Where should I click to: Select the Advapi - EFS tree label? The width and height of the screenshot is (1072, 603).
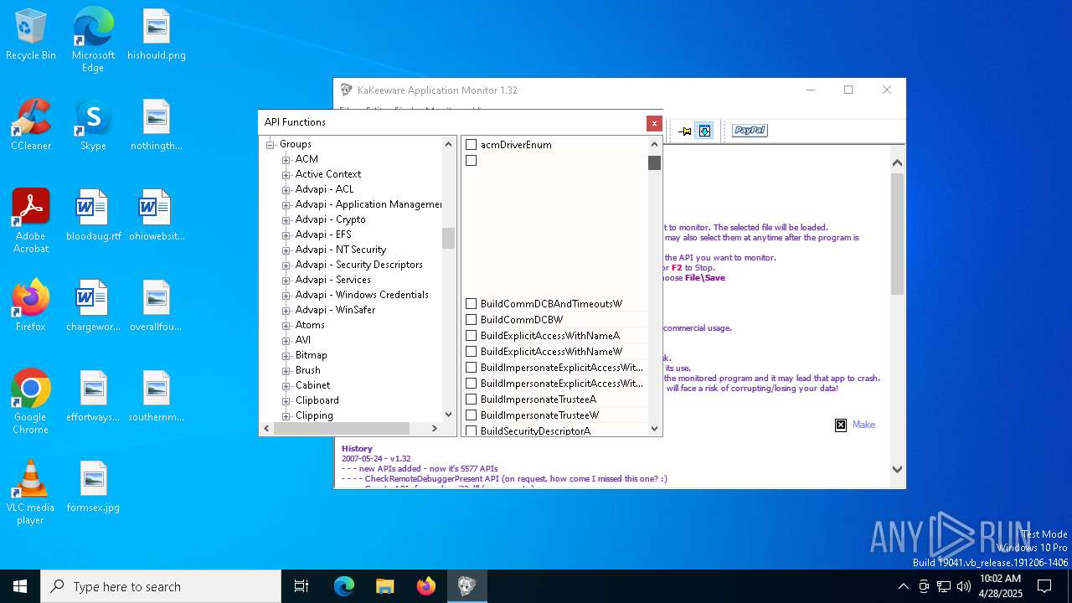323,234
